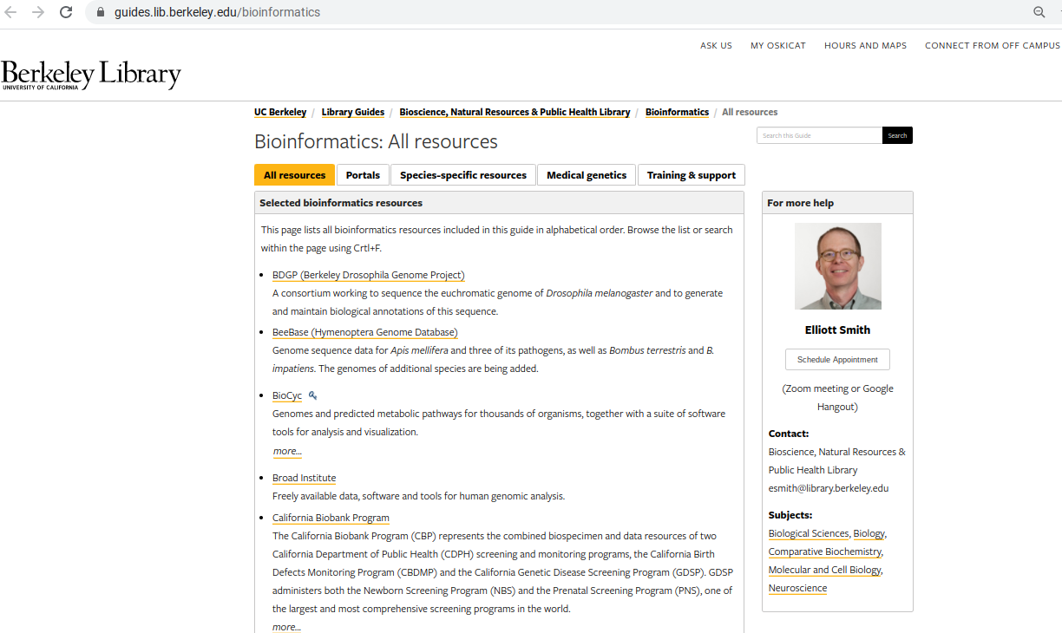
Task: Reload the page with the refresh icon
Action: 66,12
